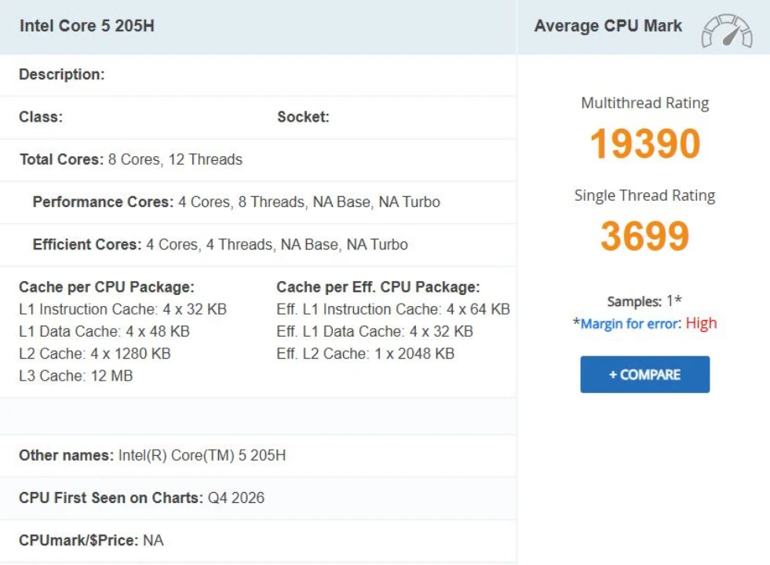Click the Multithread Rating label
The image size is (770, 565).
click(644, 103)
